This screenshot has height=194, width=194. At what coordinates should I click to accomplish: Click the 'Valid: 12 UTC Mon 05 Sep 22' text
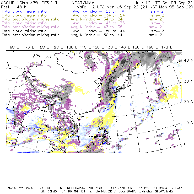108,7
